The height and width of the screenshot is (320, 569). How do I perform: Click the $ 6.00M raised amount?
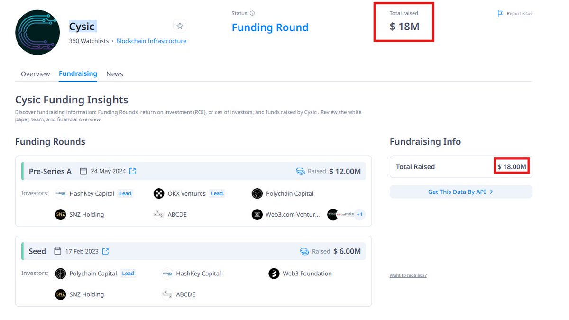[347, 251]
